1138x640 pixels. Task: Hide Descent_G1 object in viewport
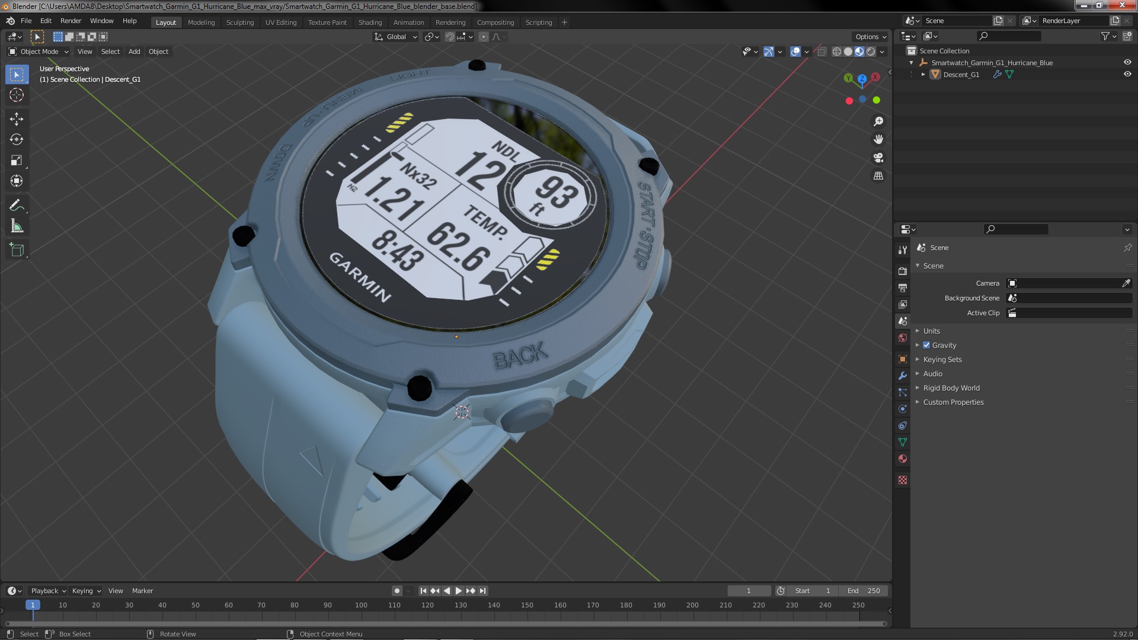coord(1127,74)
